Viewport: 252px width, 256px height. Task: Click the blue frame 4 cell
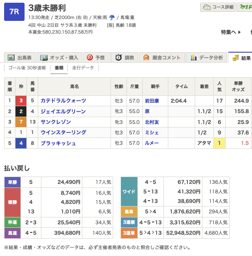(x=21, y=143)
